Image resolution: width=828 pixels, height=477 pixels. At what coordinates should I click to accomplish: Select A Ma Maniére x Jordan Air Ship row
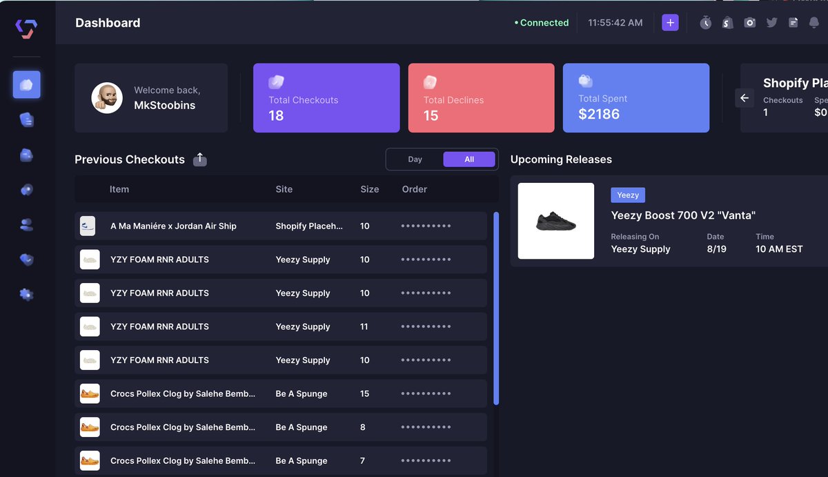click(281, 226)
